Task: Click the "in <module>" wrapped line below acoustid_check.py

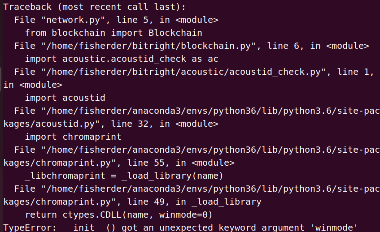Action: [33, 85]
